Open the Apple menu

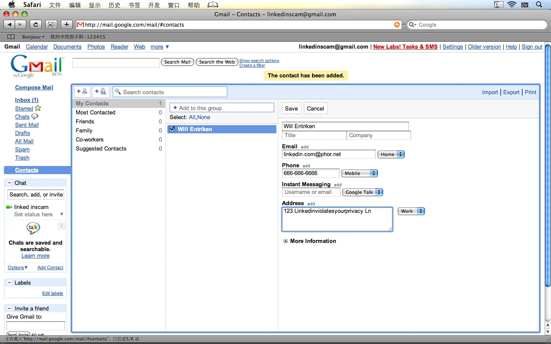(12, 5)
